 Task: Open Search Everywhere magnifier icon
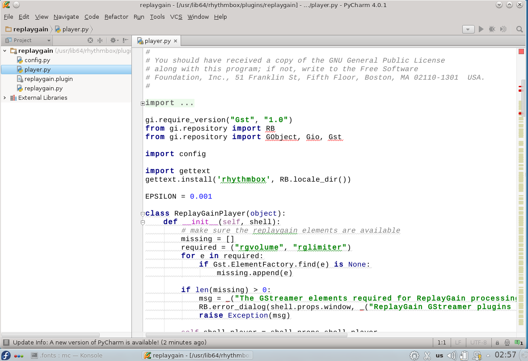point(519,30)
